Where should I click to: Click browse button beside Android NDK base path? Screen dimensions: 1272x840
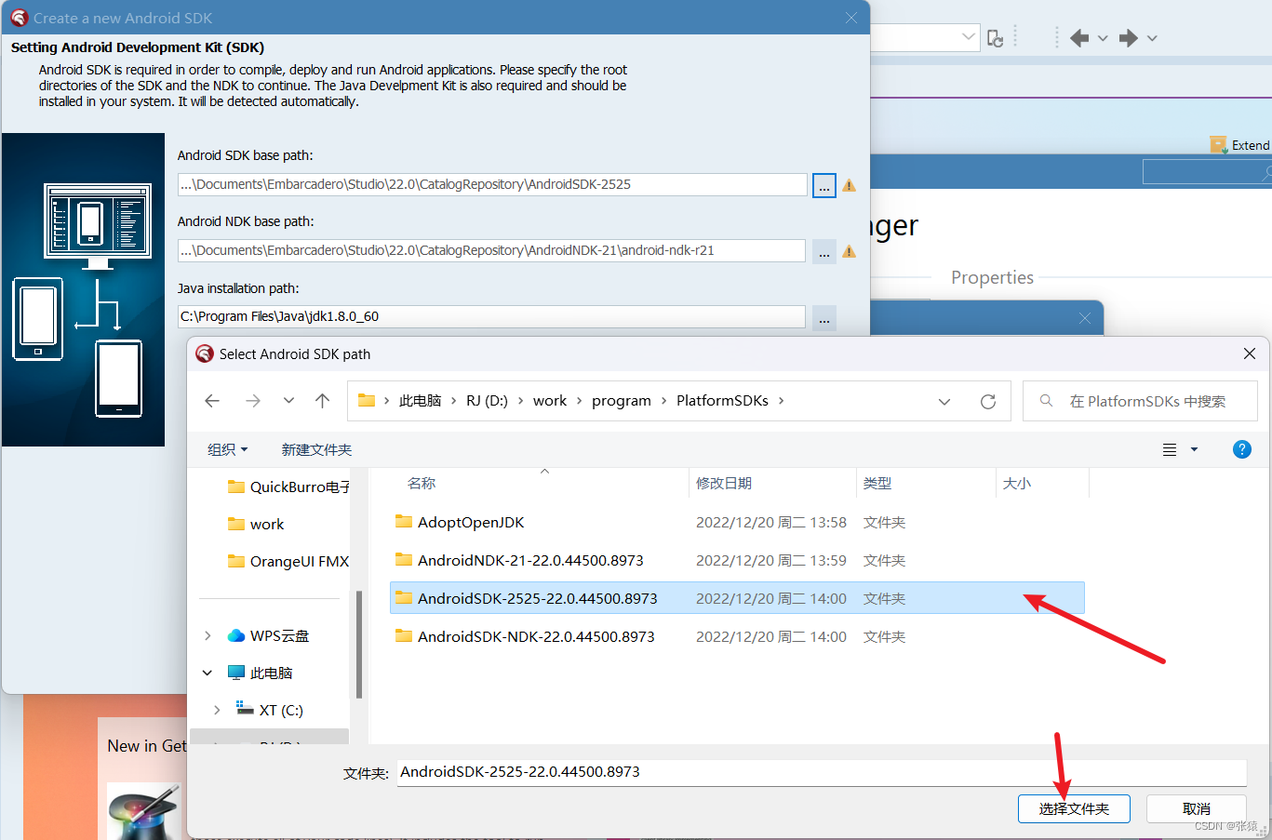823,251
